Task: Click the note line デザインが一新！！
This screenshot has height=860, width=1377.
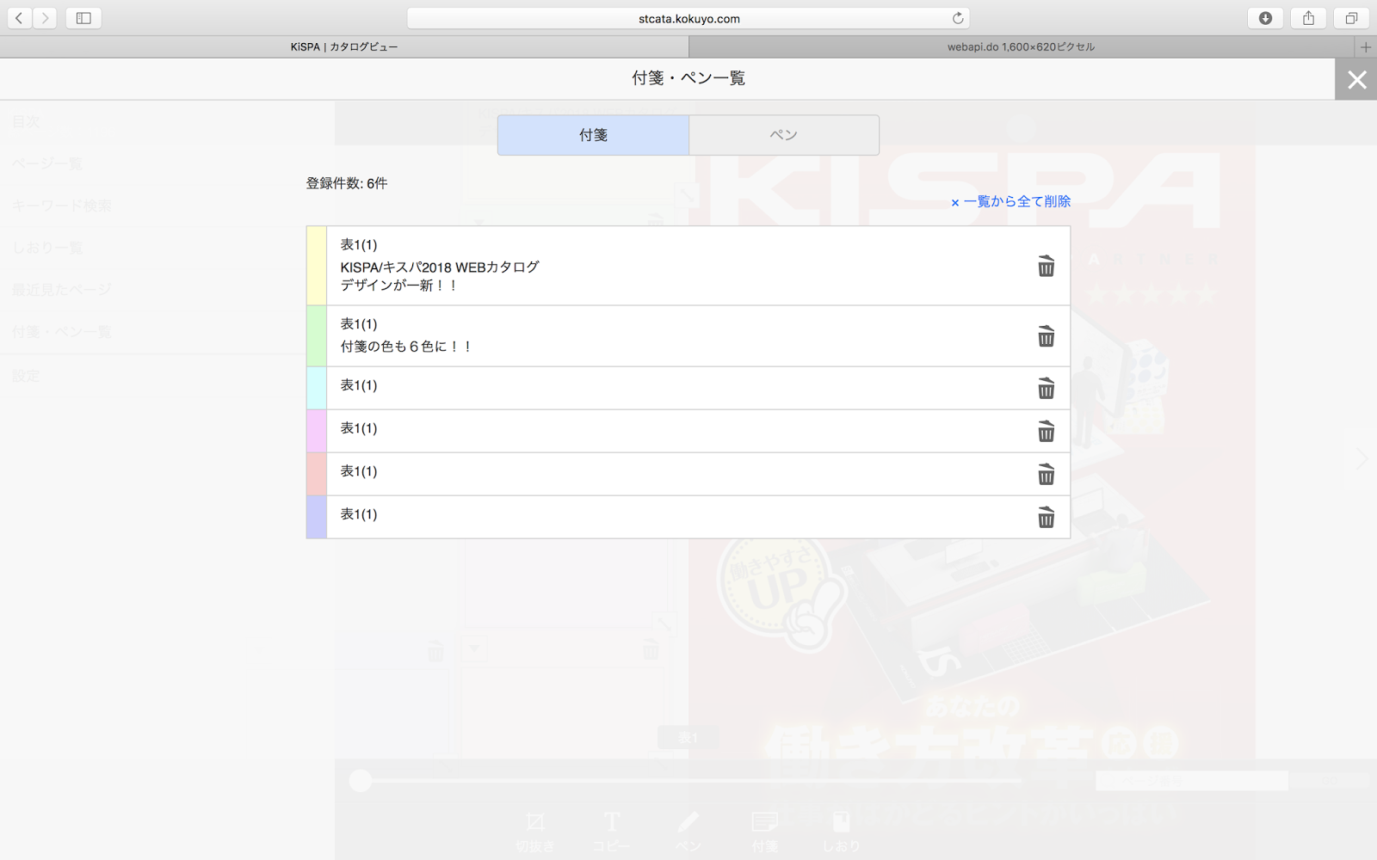Action: tap(399, 286)
